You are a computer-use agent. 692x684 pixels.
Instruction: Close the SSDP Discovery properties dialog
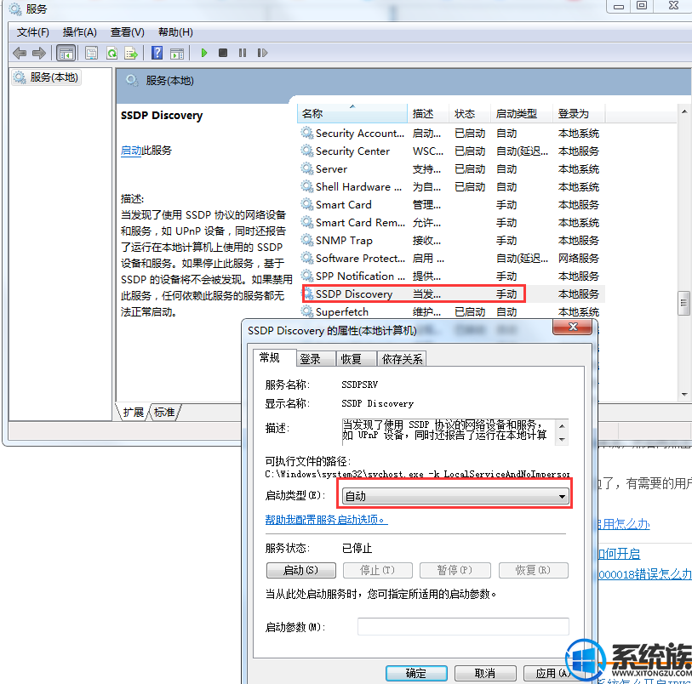pos(572,327)
